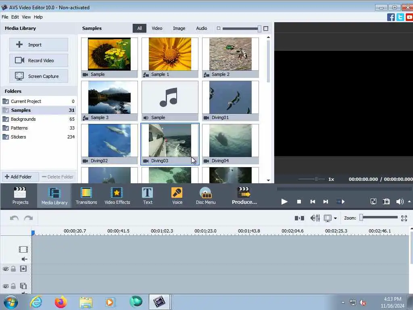413x310 pixels.
Task: Open the Voice recording tool
Action: (177, 196)
